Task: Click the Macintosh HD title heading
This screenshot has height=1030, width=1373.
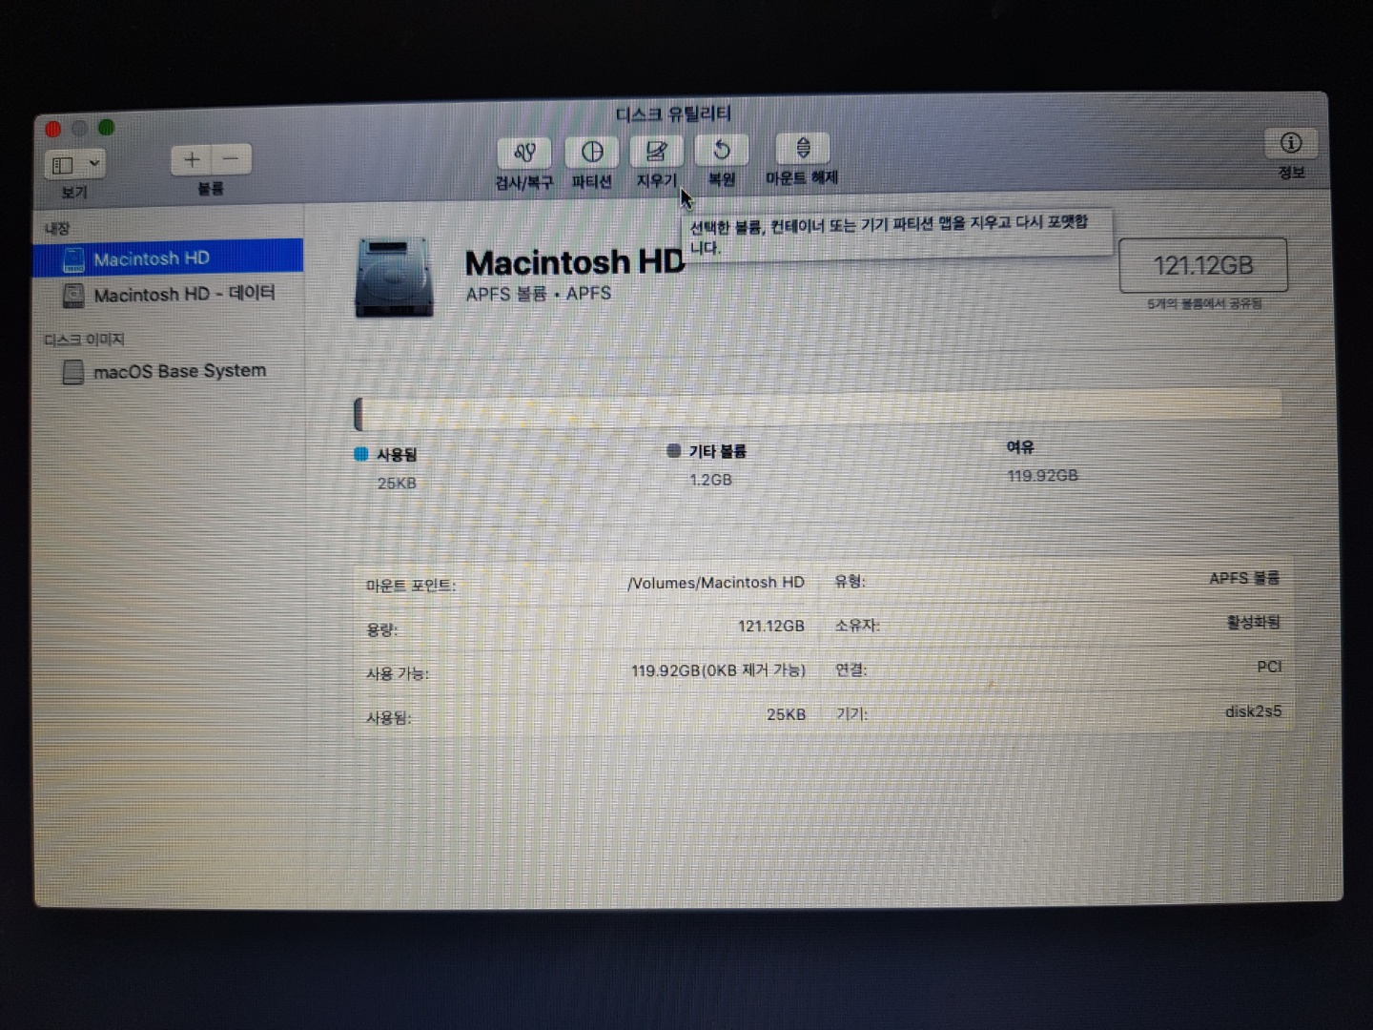Action: pyautogui.click(x=574, y=262)
